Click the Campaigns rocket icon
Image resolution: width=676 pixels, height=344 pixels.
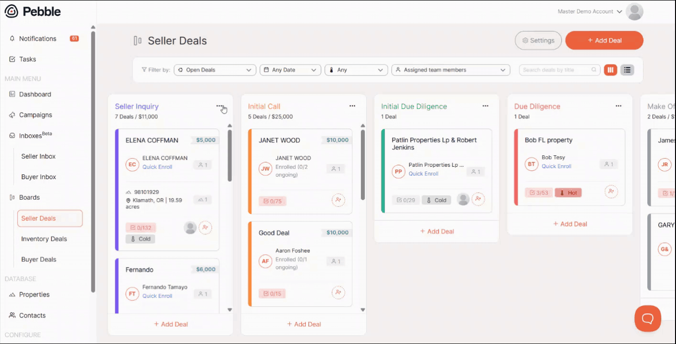12,115
